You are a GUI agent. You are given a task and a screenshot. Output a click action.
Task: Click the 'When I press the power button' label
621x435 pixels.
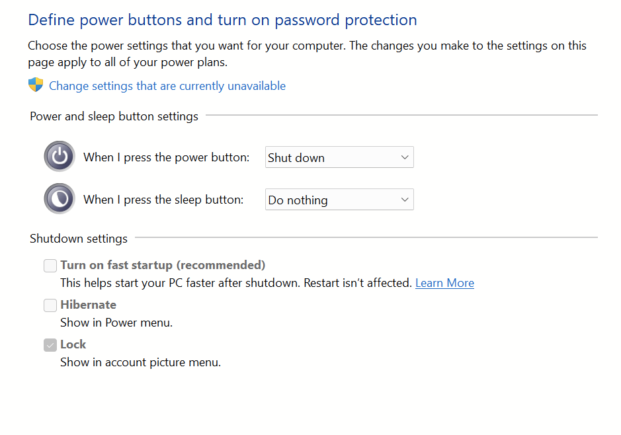166,157
